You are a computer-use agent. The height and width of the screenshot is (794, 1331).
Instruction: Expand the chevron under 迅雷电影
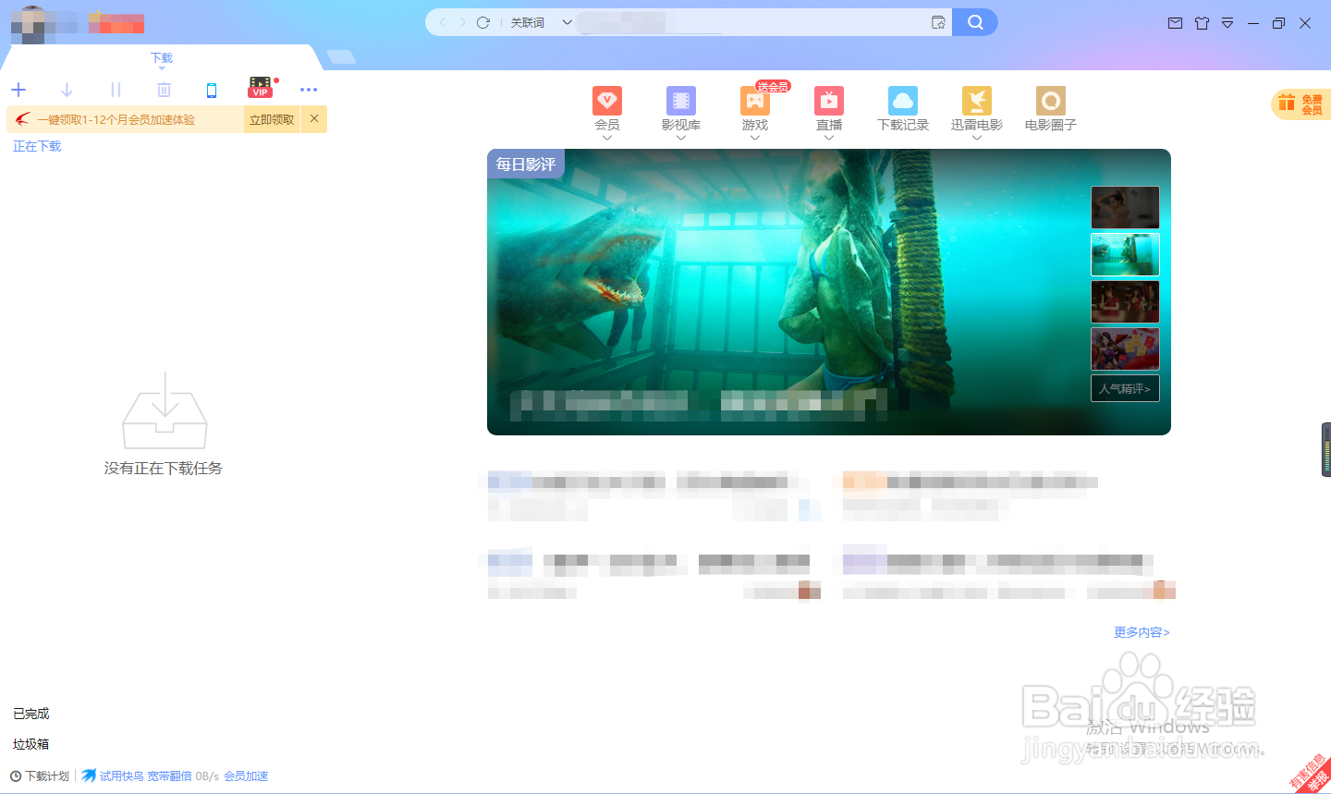click(977, 138)
